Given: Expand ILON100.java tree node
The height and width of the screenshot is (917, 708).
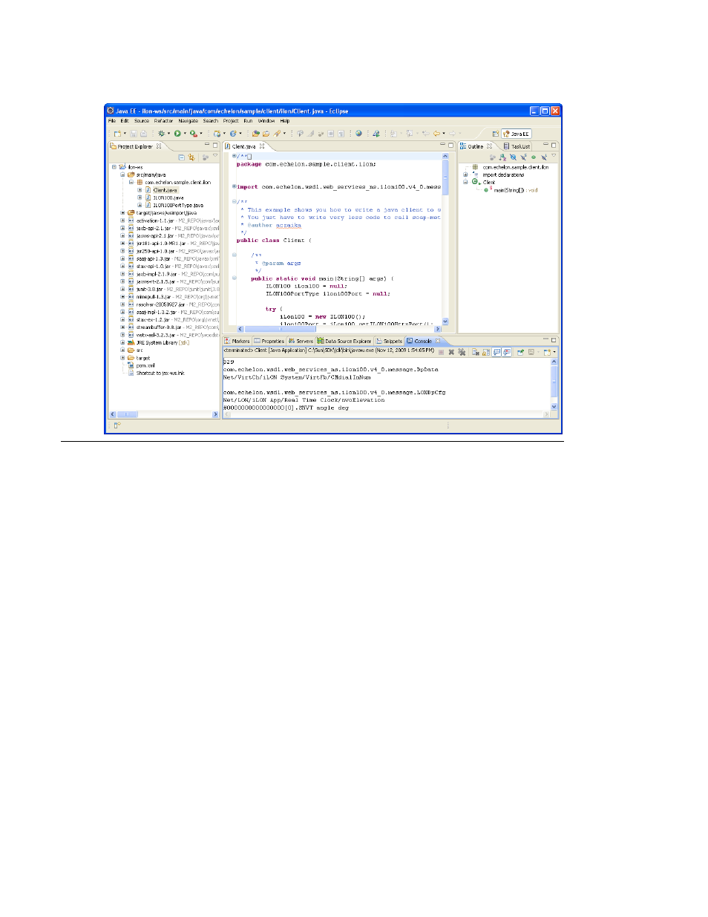Looking at the screenshot, I should 140,198.
